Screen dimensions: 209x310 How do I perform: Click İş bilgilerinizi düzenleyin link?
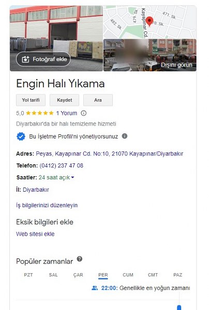coord(47,205)
